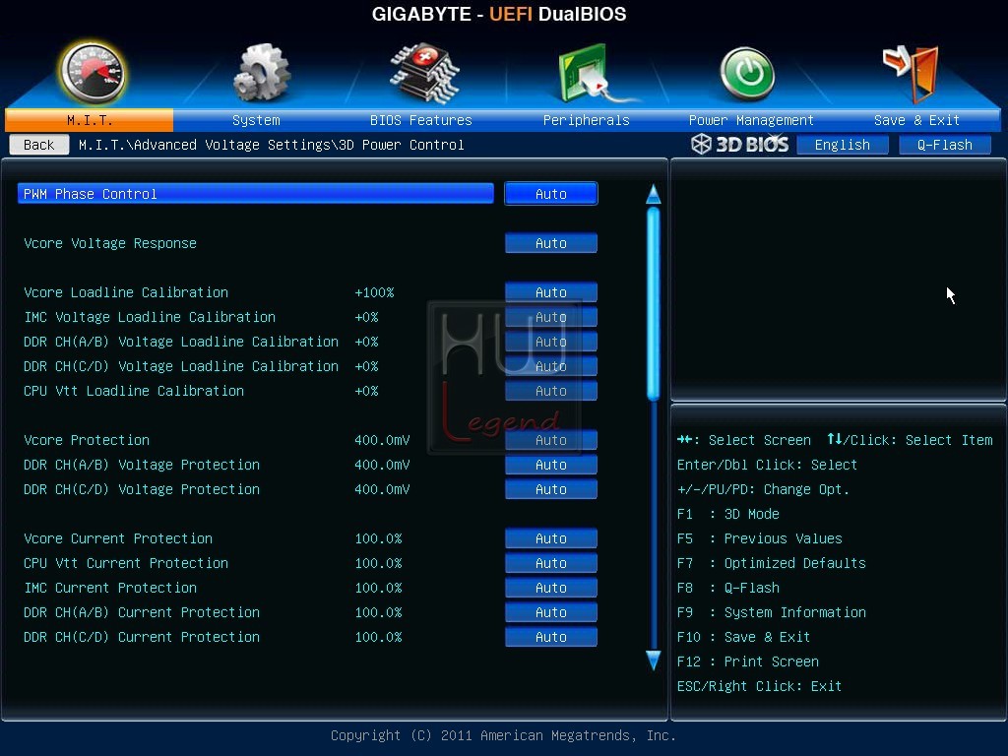Select DDR CH(C/D) Voltage Protection label

(x=142, y=489)
